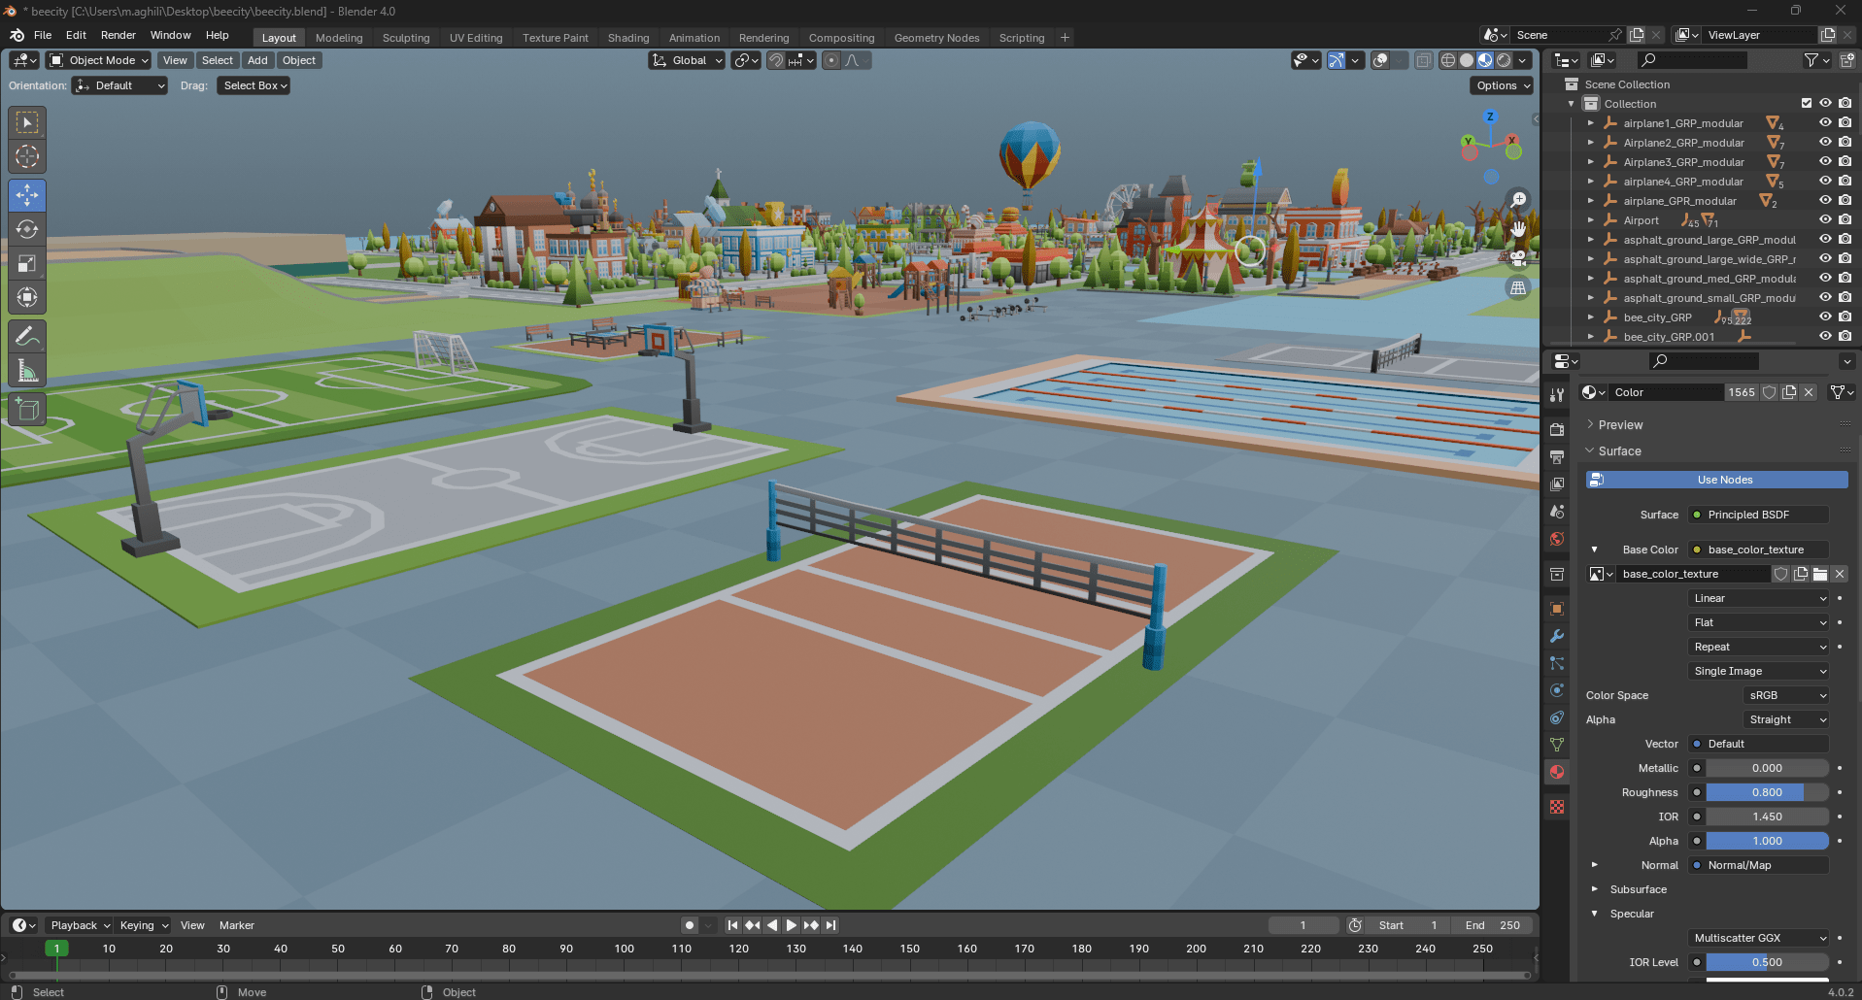
Task: Select the Rotate tool
Action: 27,229
